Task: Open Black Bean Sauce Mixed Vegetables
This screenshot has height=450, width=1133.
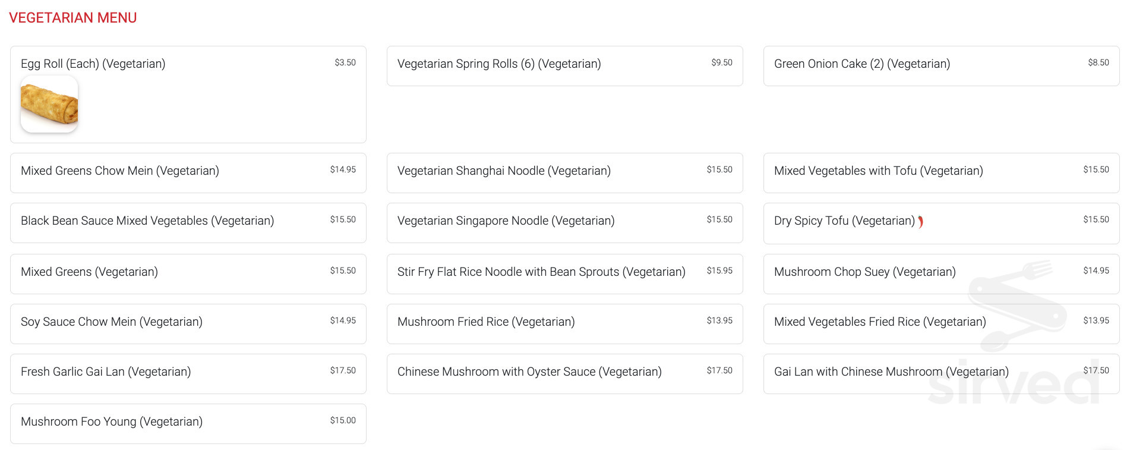Action: click(x=147, y=221)
